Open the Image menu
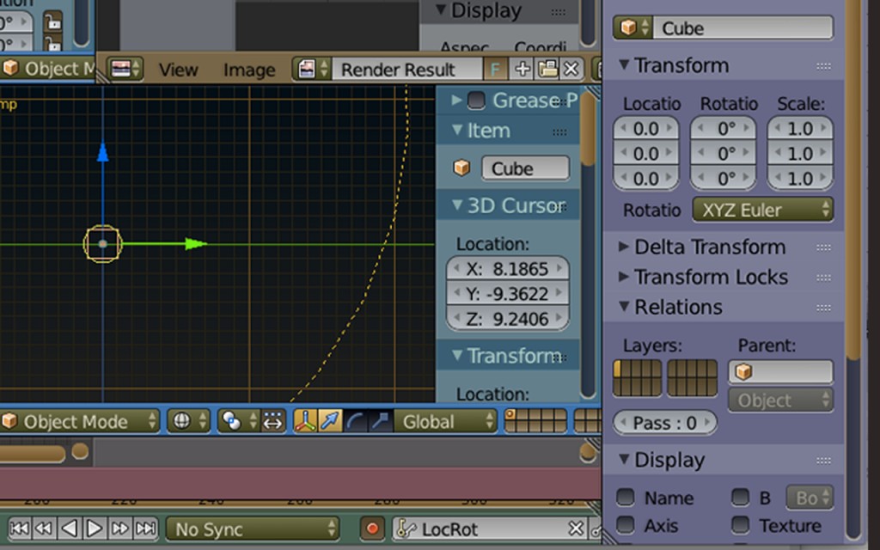The height and width of the screenshot is (550, 880). tap(248, 70)
